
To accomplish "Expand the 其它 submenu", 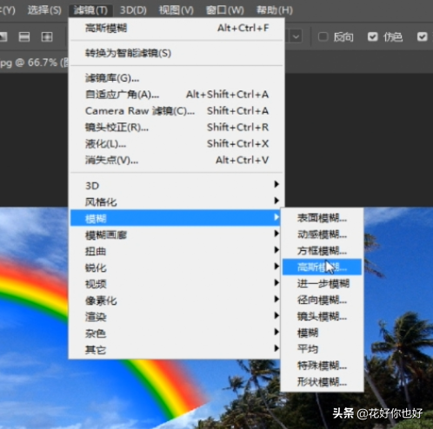I will pyautogui.click(x=177, y=350).
